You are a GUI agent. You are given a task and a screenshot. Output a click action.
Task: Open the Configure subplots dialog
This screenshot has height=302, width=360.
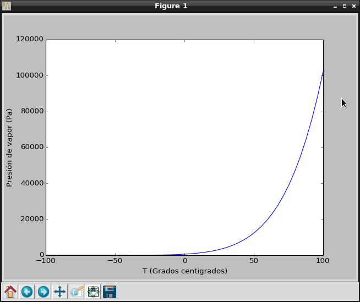coord(93,292)
